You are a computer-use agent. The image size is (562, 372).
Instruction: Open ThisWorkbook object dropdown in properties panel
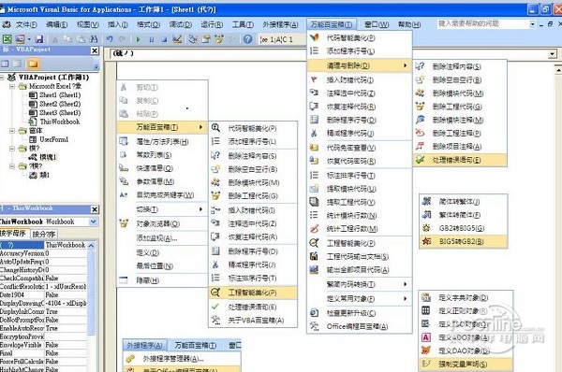(93, 222)
